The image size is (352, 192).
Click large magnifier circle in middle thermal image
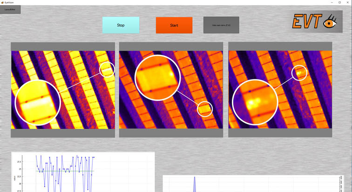tap(158, 78)
